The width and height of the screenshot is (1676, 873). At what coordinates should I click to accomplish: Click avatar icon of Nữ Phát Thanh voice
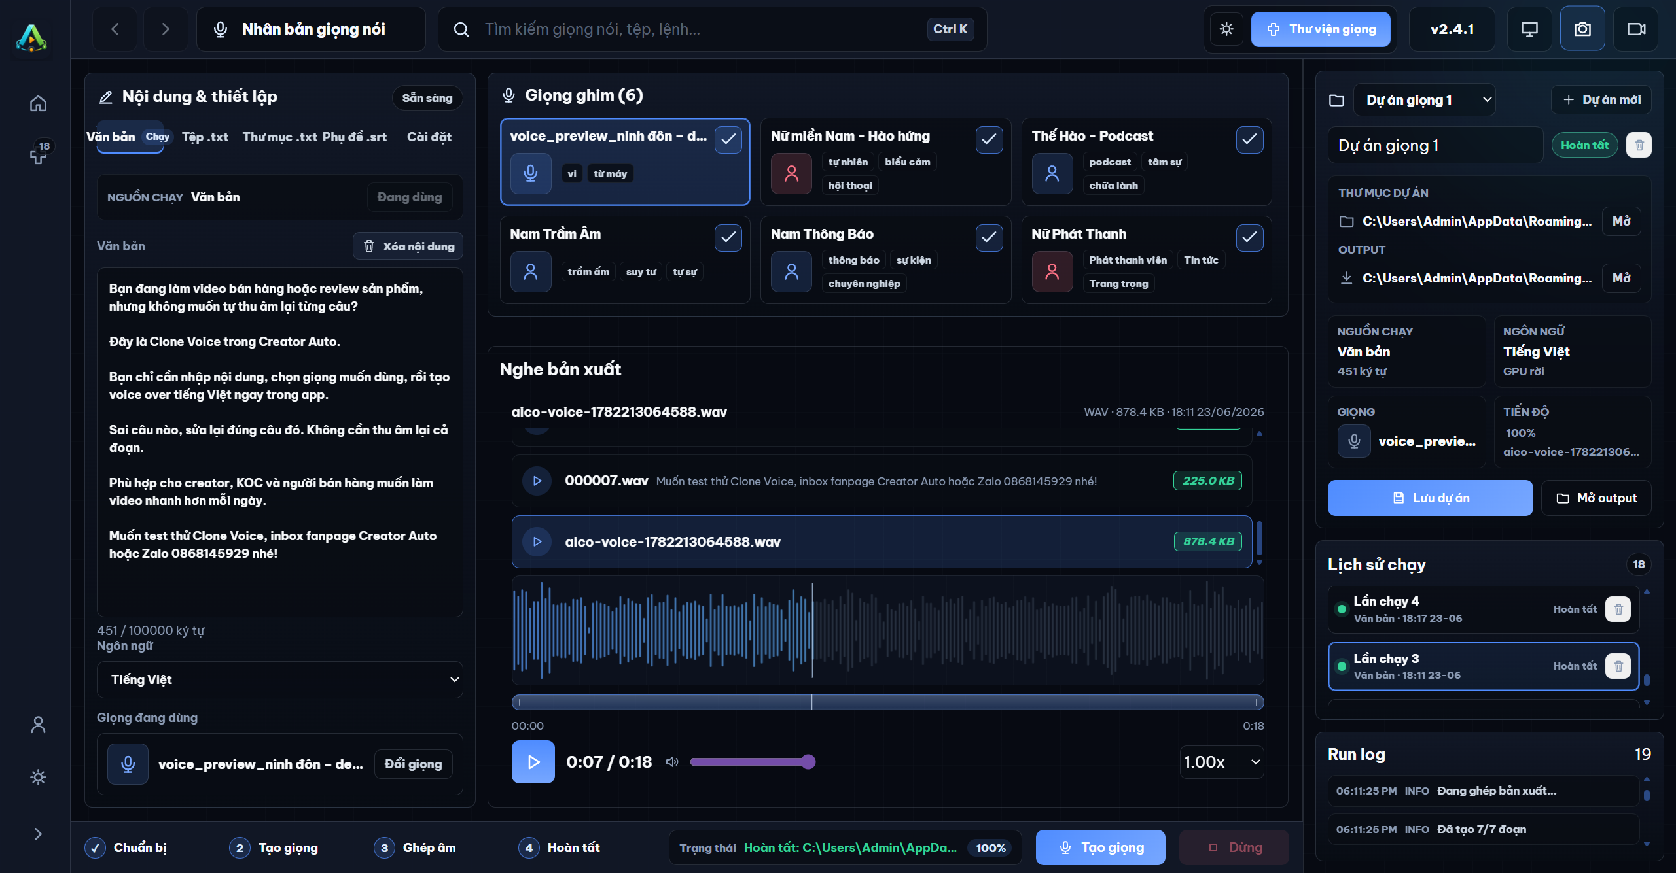tap(1052, 271)
